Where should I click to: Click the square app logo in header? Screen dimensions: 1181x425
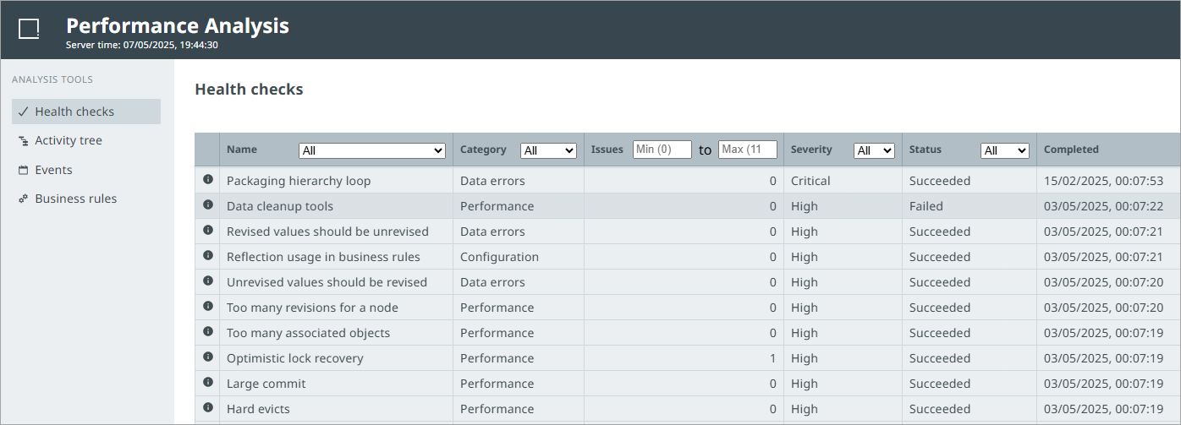point(29,30)
